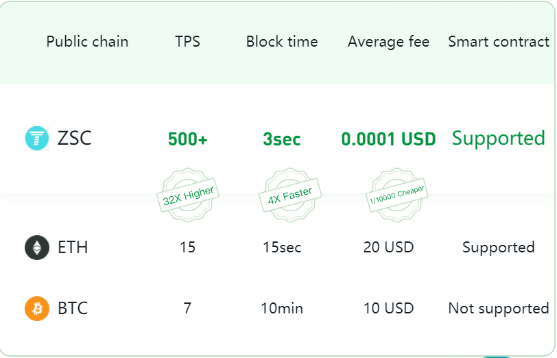Click the Ethereum diamond logo icon
The height and width of the screenshot is (358, 557).
[x=37, y=248]
